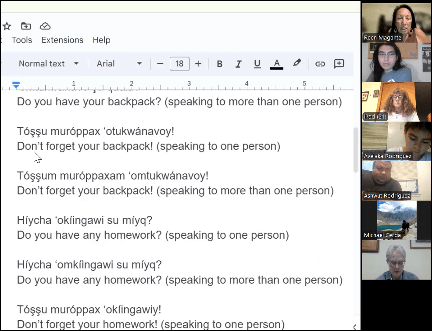Viewport: 432px width, 331px height.
Task: Open the Help menu
Action: 101,40
